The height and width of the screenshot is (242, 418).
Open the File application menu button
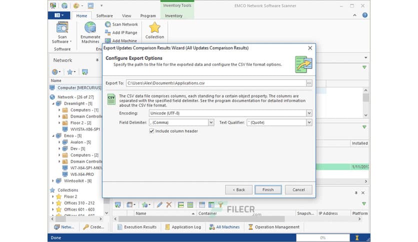click(x=59, y=15)
